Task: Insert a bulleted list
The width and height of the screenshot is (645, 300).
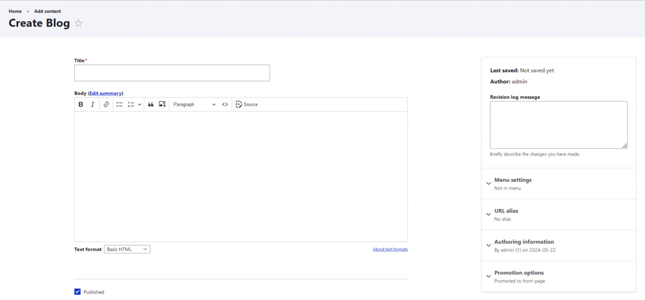Action: point(120,105)
